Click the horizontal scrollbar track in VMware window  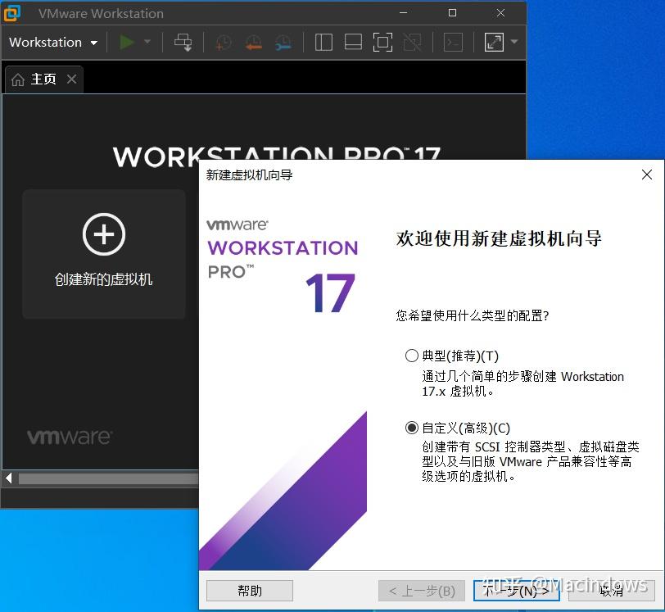tap(108, 478)
